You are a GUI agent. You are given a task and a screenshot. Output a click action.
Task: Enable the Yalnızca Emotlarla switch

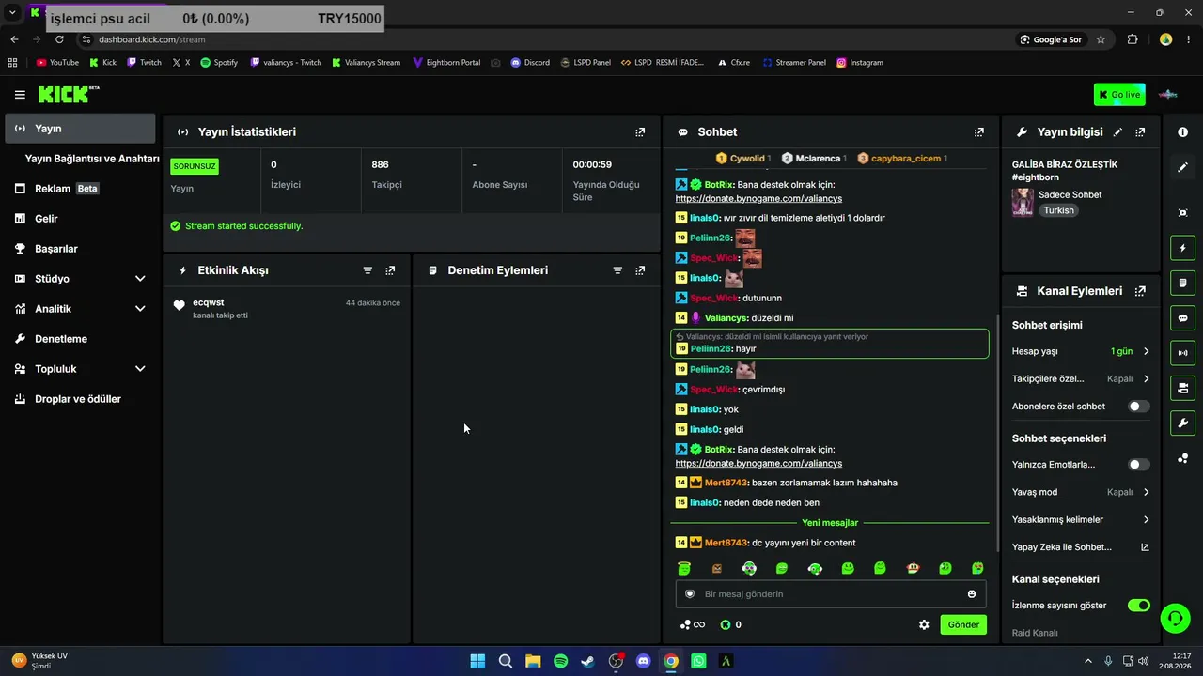[x=1138, y=465]
